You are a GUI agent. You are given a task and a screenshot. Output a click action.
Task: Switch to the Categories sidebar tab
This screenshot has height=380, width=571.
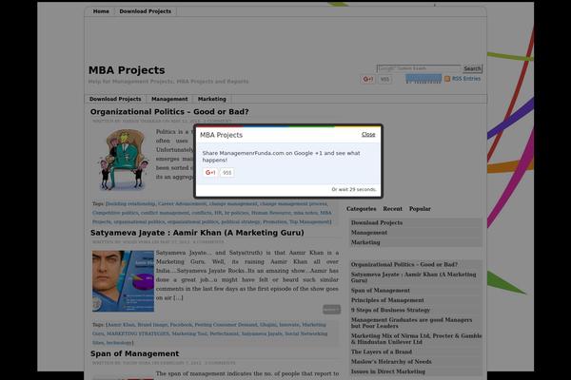[x=362, y=209]
